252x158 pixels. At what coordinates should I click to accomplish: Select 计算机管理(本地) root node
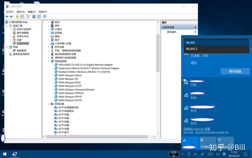pyautogui.click(x=18, y=22)
